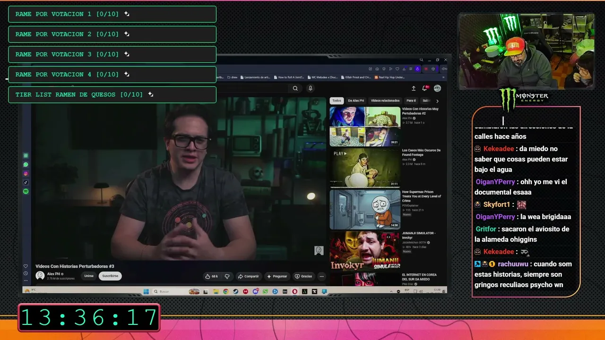Open the heart bookmarks icon in sidebar
605x340 pixels.
pos(26,266)
